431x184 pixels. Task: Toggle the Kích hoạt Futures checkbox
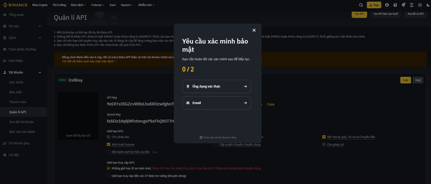click(x=109, y=144)
